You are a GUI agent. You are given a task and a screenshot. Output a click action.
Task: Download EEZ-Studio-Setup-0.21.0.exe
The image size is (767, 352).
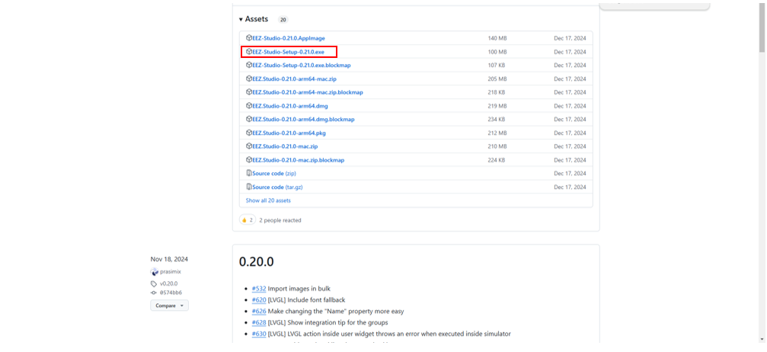[x=288, y=52]
